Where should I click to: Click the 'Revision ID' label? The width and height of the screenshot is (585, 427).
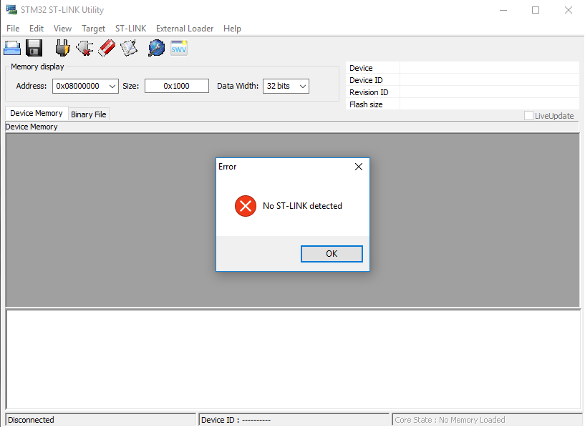pyautogui.click(x=369, y=92)
